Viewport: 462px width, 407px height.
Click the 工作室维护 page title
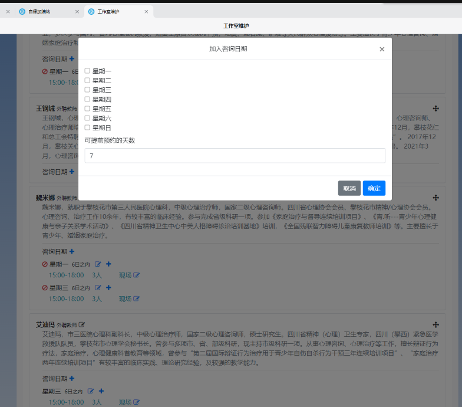point(236,26)
